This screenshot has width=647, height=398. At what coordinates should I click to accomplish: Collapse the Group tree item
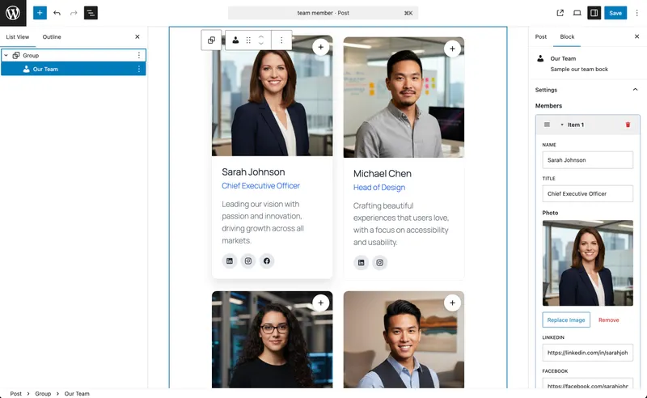(6, 55)
